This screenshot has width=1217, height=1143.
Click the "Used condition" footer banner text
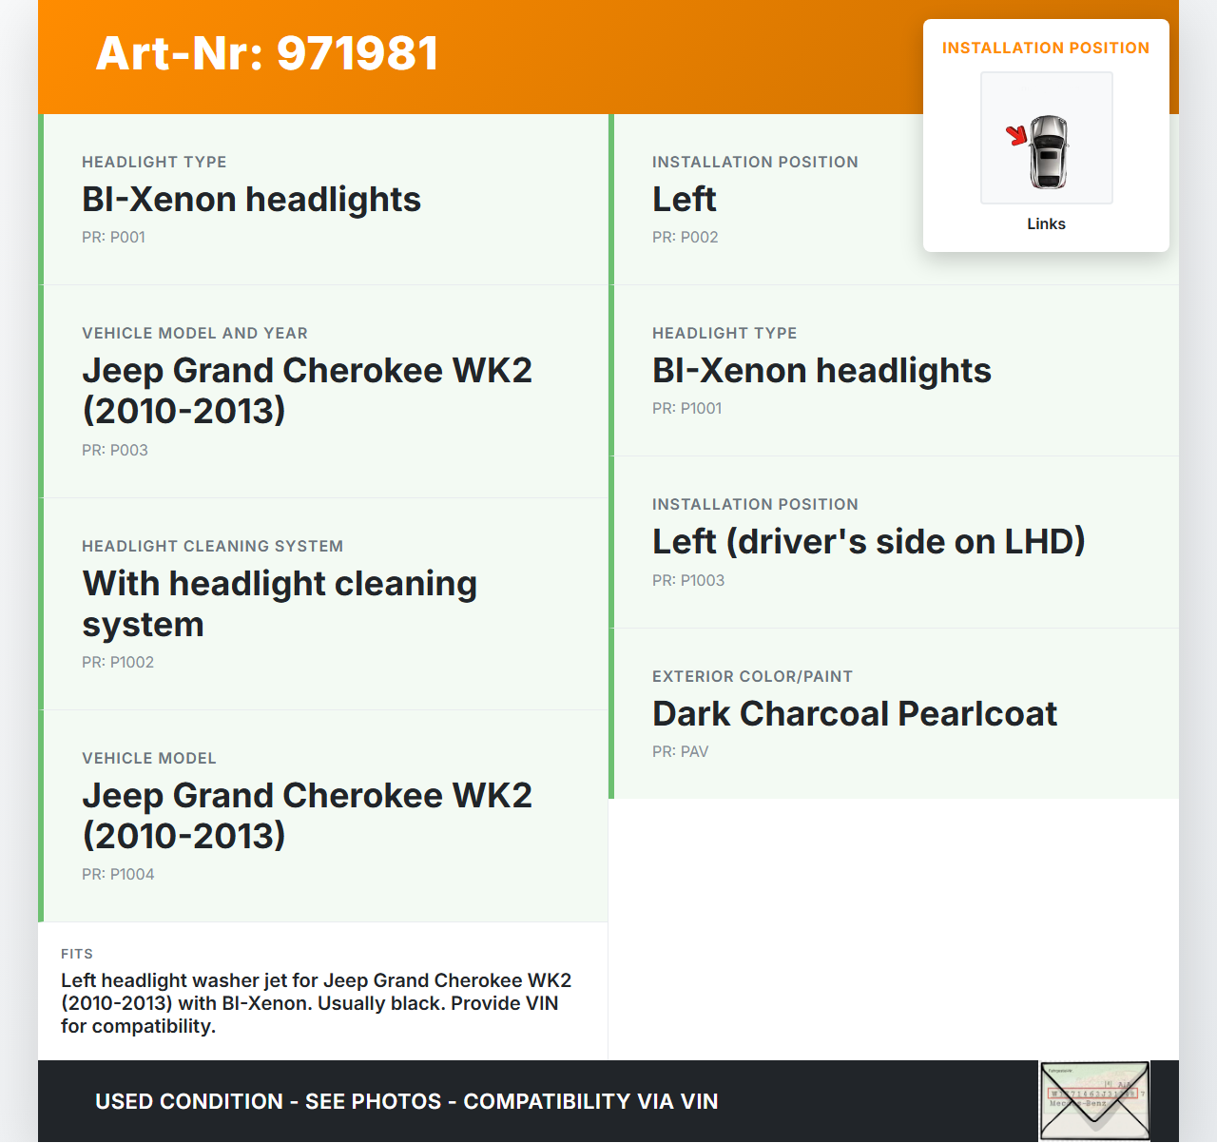pos(406,1102)
